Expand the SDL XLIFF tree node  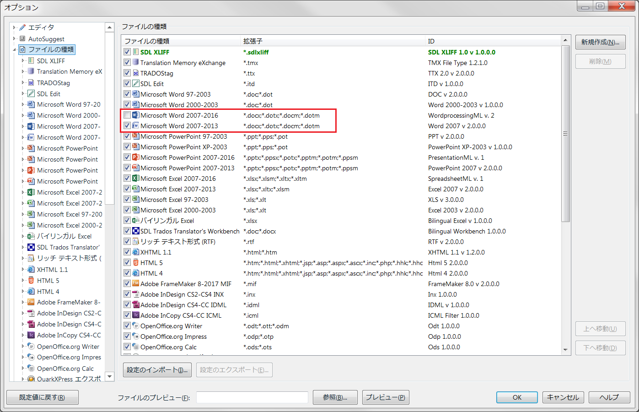[23, 60]
